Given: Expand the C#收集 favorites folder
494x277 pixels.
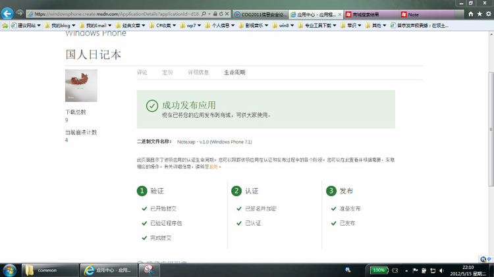Looking at the screenshot, I should (x=163, y=26).
